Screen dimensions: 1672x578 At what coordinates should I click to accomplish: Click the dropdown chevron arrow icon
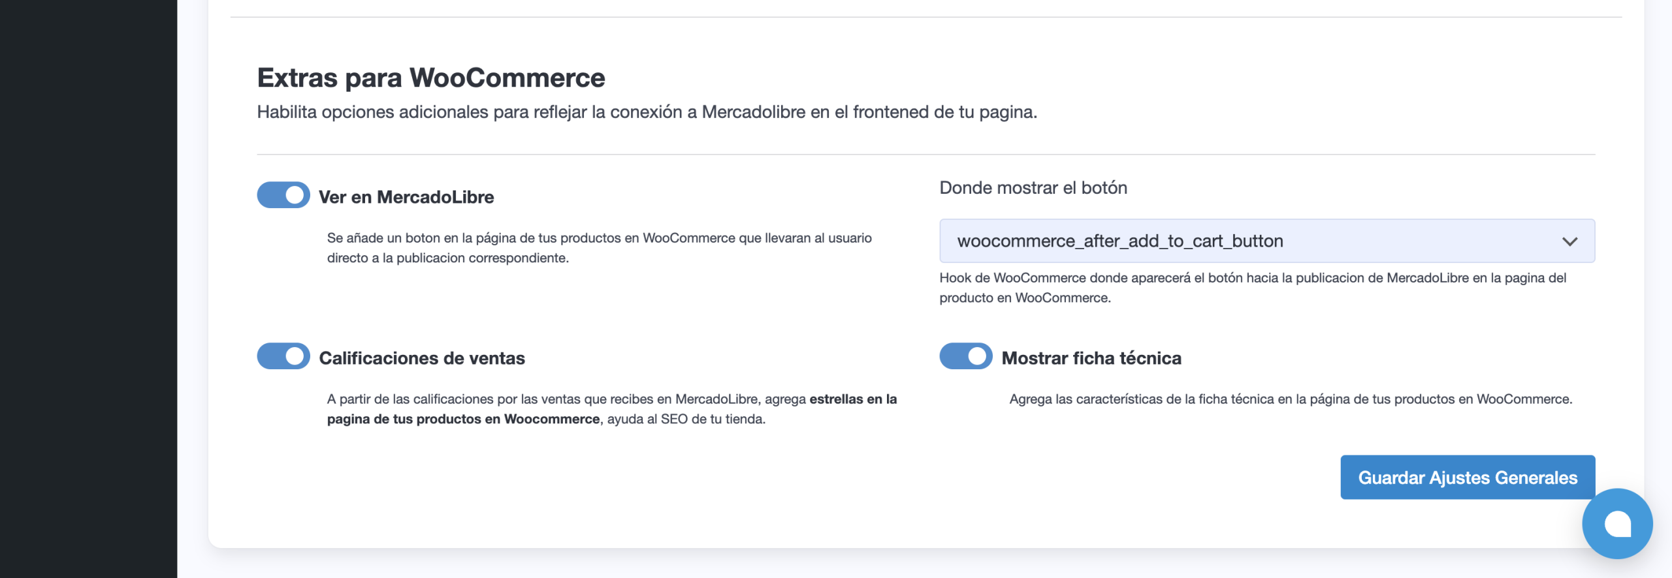tap(1570, 242)
